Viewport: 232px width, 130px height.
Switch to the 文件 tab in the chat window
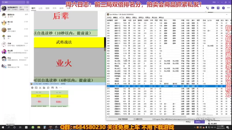(54, 8)
